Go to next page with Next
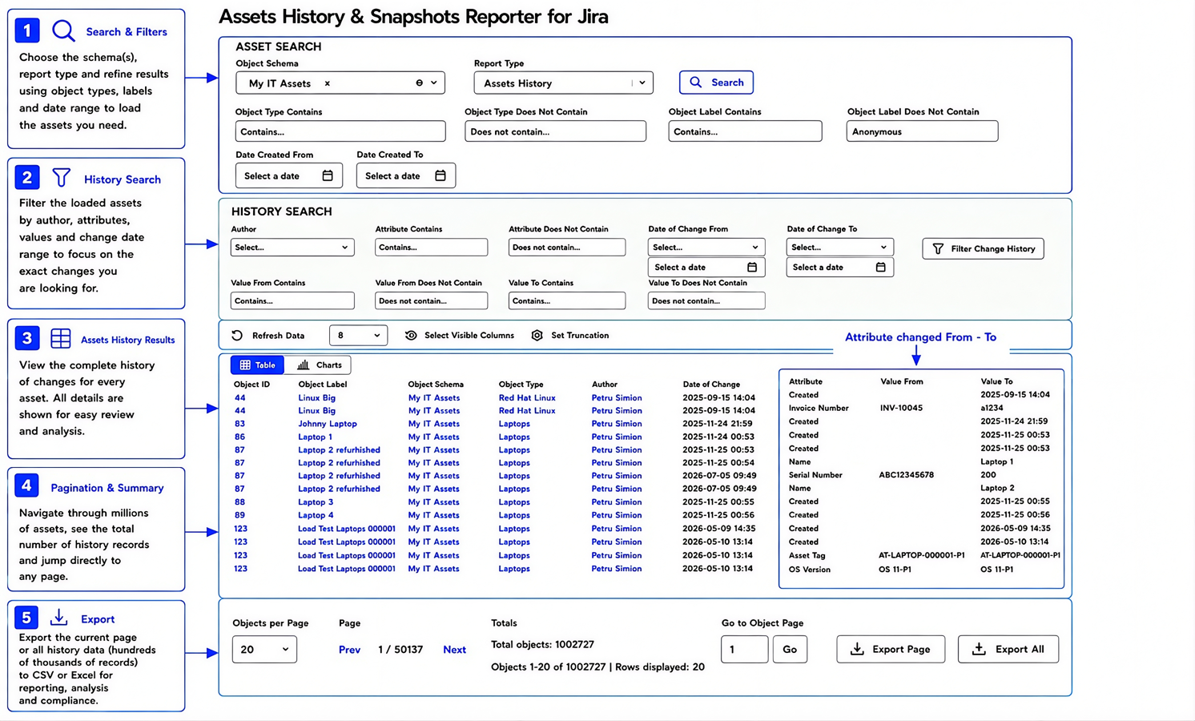1195x721 pixels. point(454,650)
